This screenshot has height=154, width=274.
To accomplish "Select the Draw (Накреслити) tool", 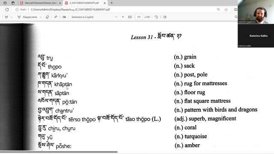I will [x=27, y=17].
